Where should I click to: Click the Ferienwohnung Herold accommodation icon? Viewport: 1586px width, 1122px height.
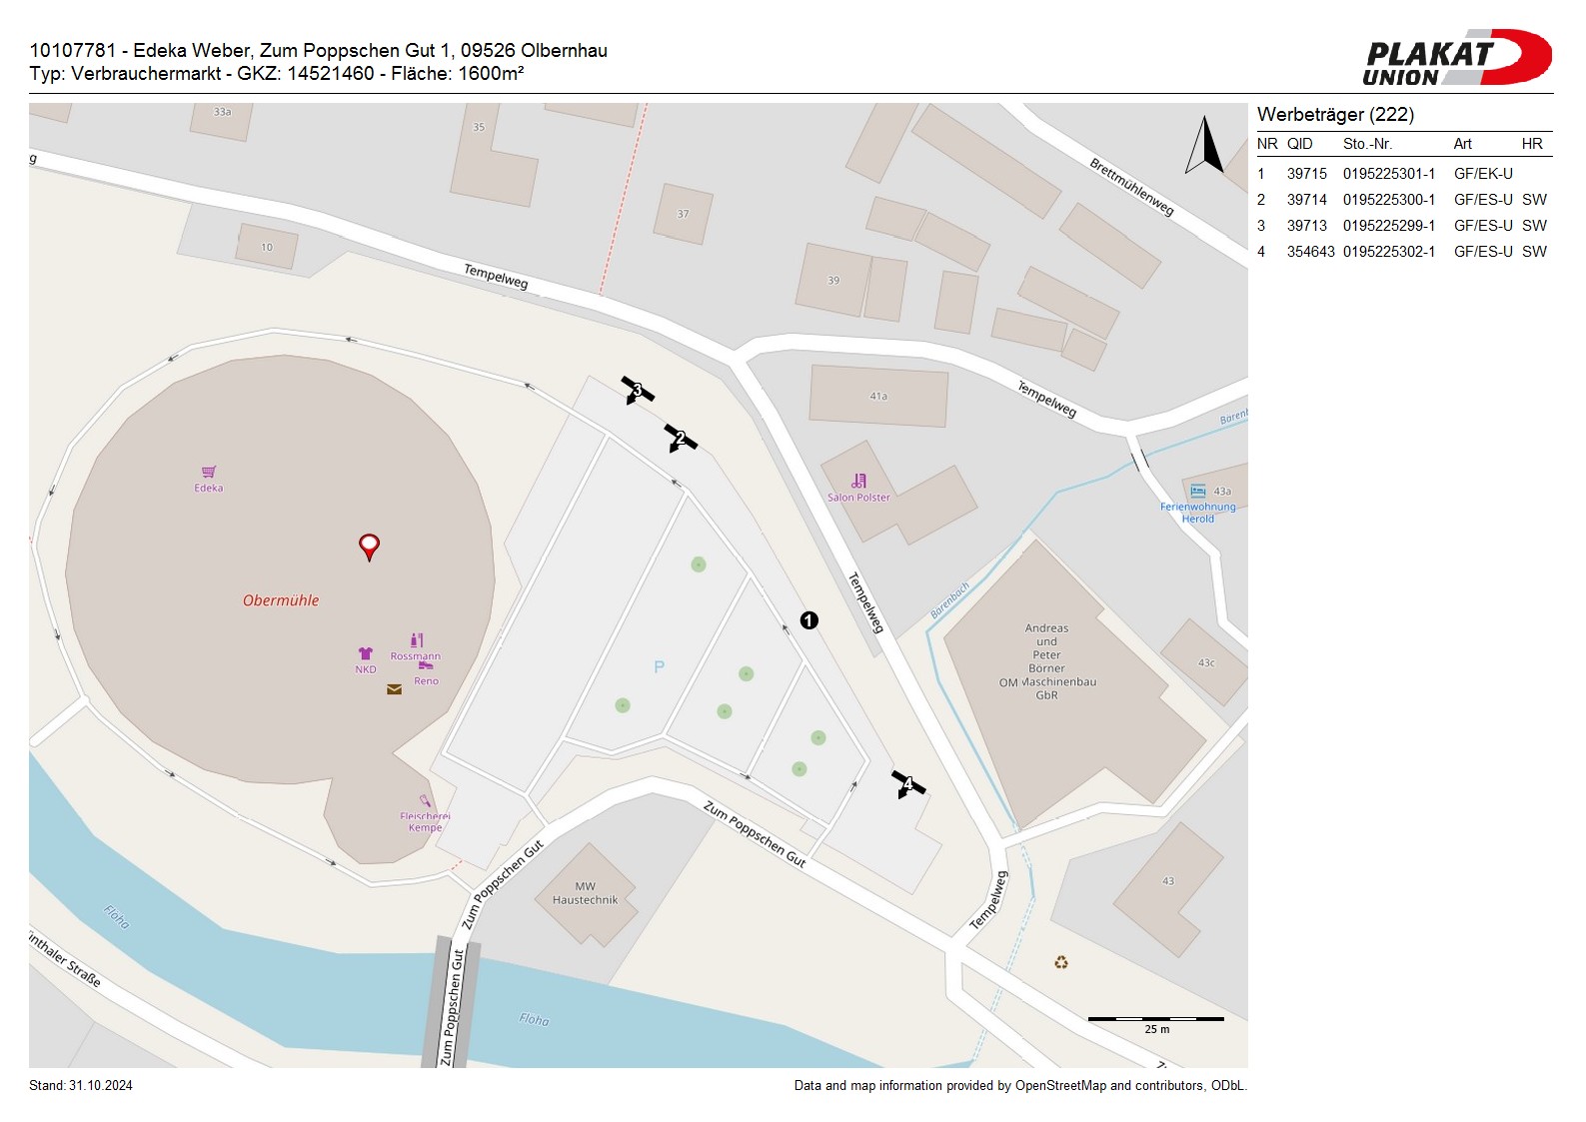coord(1198,491)
